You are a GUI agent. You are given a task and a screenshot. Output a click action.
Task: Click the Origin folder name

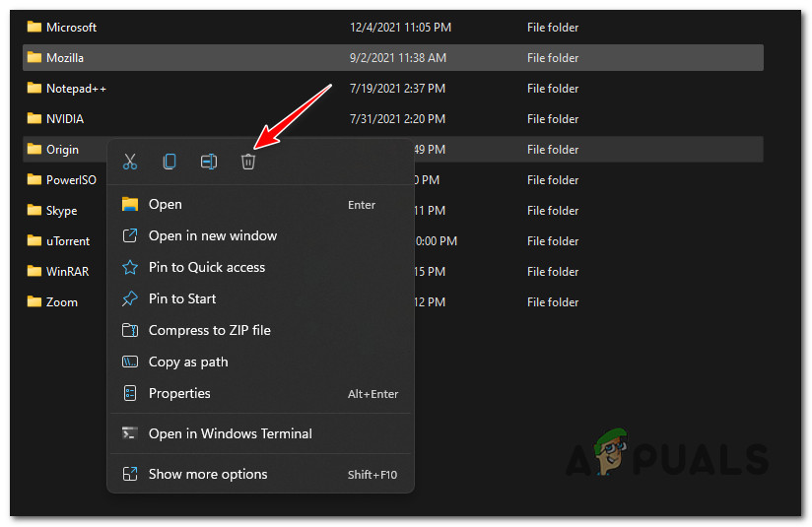point(63,150)
